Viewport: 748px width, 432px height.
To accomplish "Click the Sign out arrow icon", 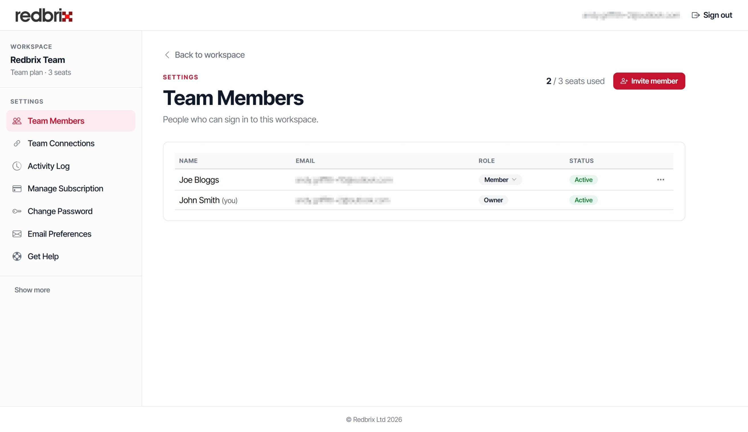I will point(695,15).
